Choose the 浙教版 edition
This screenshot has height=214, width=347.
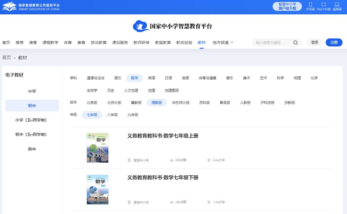289,103
